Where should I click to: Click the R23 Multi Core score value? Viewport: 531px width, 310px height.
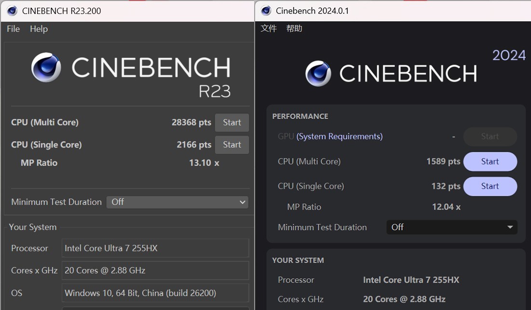[x=191, y=122]
